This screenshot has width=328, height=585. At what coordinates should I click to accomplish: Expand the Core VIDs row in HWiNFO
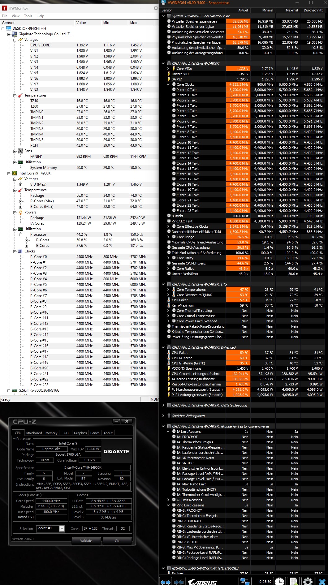pyautogui.click(x=168, y=69)
